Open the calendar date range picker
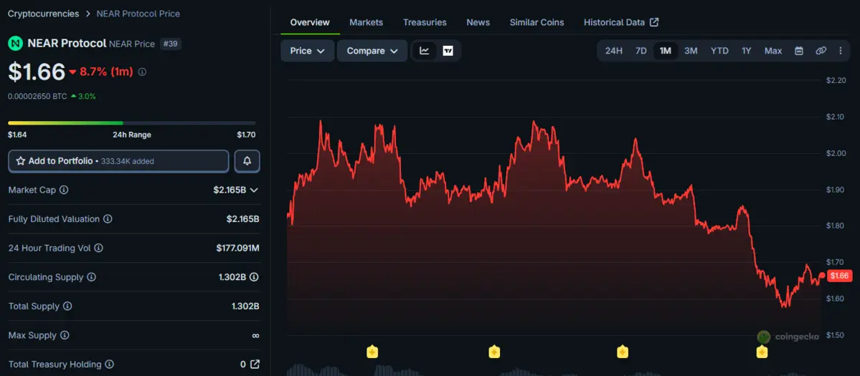This screenshot has width=860, height=376. (799, 51)
